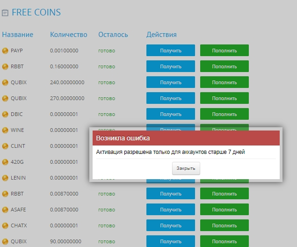297x247 pixels.
Task: Click the PAYP coin name
Action: pos(17,51)
